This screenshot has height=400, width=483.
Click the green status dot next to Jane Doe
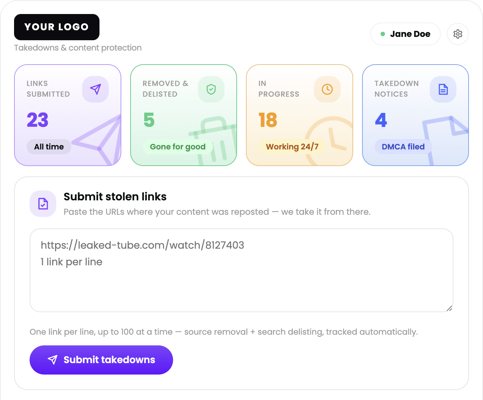point(383,34)
